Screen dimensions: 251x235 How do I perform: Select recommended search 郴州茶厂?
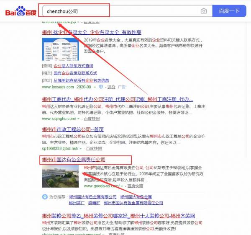tap(77, 203)
